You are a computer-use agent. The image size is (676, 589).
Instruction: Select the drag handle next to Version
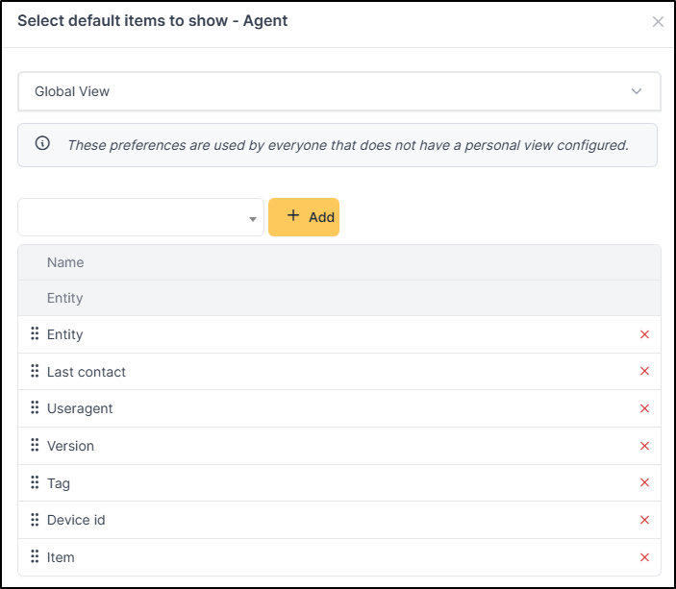coord(35,446)
